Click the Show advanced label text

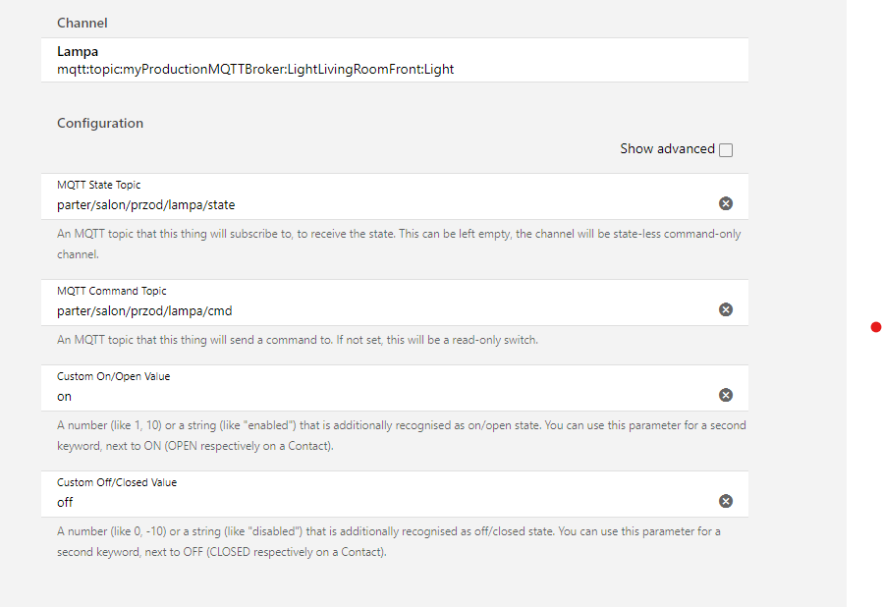click(x=667, y=148)
